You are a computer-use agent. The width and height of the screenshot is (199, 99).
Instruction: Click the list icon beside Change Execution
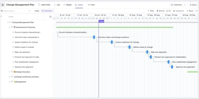pos(12,72)
